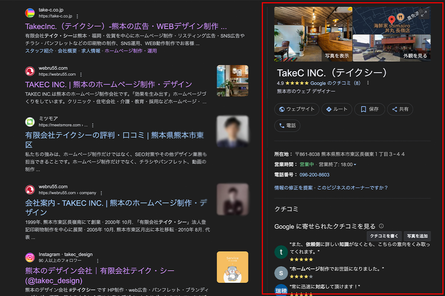The height and width of the screenshot is (296, 445).
Task: Open 会社概要 sitelink
Action: coord(67,51)
